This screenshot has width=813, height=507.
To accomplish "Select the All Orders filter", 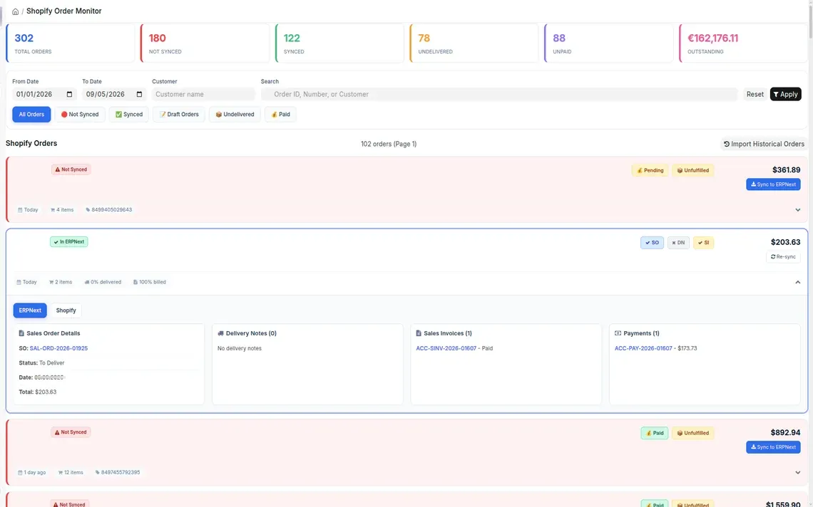I will [31, 115].
